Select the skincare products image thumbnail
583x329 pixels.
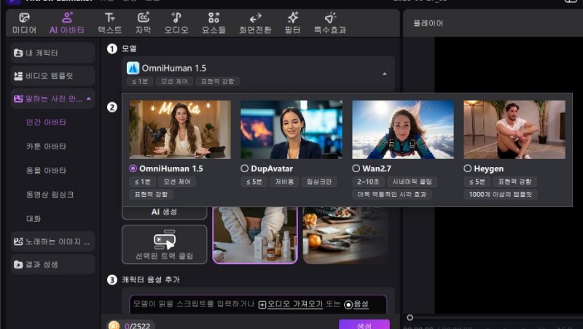coord(255,235)
